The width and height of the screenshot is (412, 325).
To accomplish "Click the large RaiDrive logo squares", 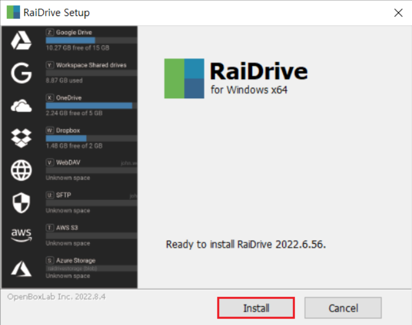I will 184,79.
